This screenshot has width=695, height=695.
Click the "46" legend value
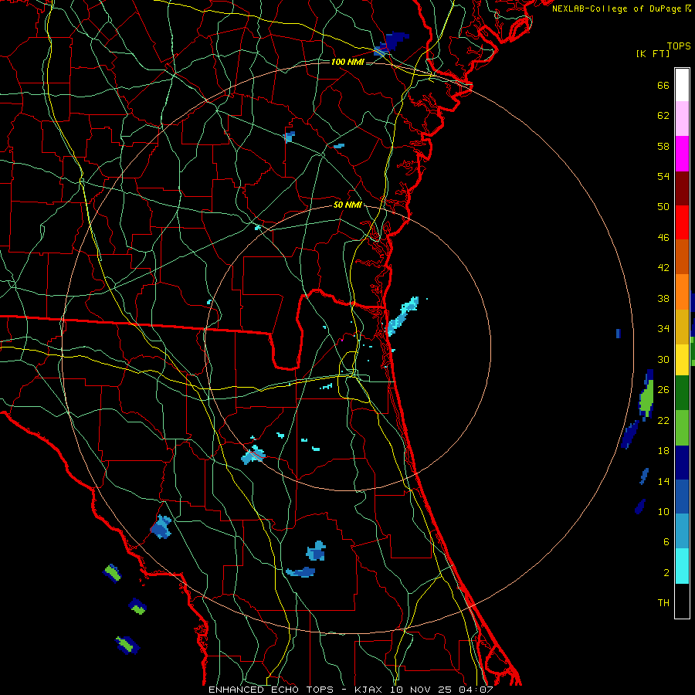pos(663,237)
